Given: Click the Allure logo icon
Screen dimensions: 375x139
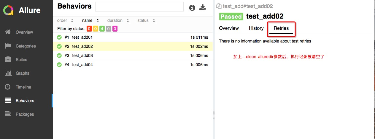Looking at the screenshot, I should click(9, 10).
